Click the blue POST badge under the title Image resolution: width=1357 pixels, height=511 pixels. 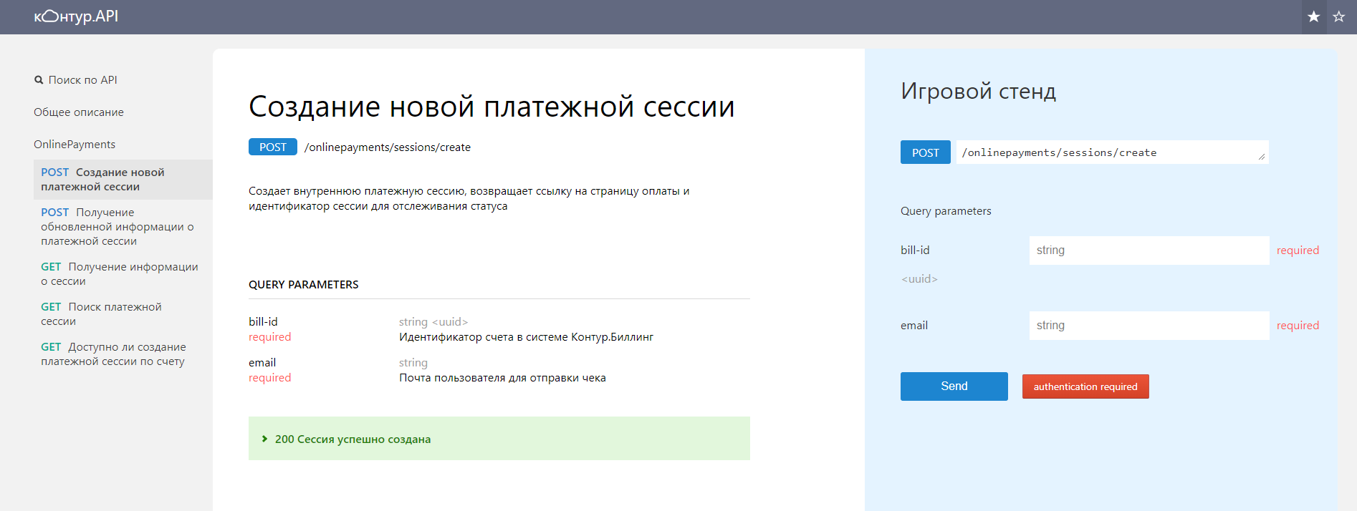(x=273, y=147)
